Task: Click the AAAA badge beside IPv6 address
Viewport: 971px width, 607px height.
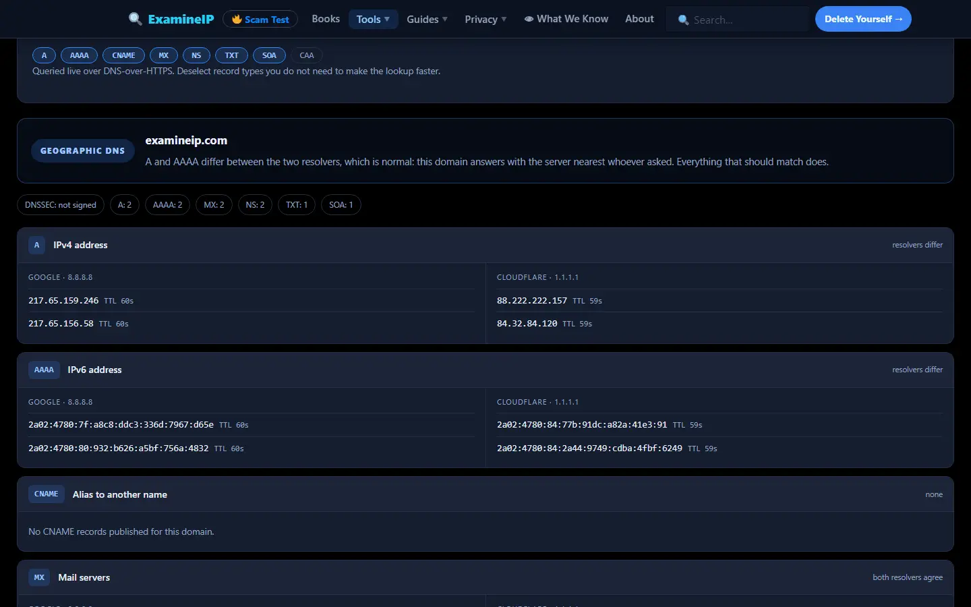Action: [x=44, y=370]
